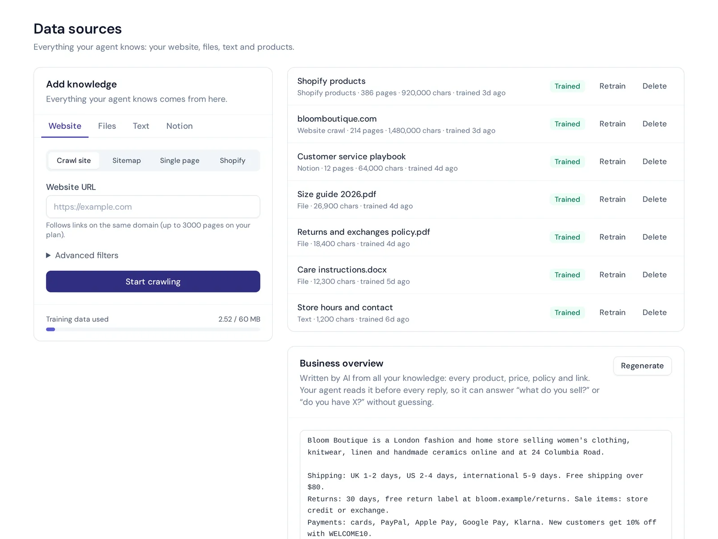Delete the bloomboutique.com source
The height and width of the screenshot is (539, 718).
point(654,124)
